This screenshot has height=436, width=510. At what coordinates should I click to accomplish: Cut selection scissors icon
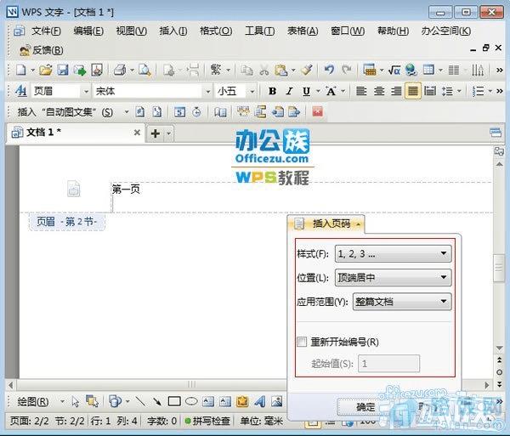264,70
